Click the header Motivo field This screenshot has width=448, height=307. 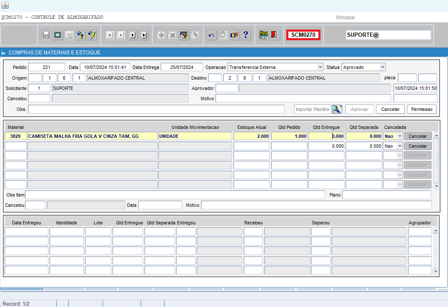(303, 98)
